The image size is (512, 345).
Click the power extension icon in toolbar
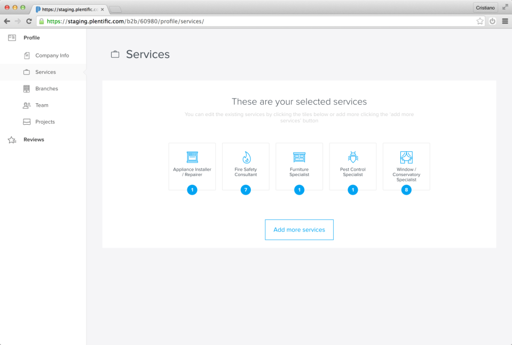pyautogui.click(x=492, y=21)
